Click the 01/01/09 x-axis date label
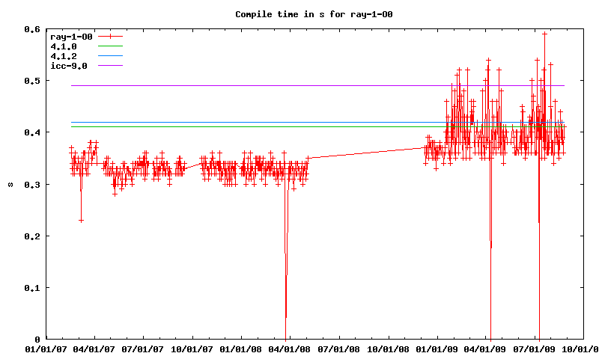Screen dimensions: 599x359 tap(440, 349)
